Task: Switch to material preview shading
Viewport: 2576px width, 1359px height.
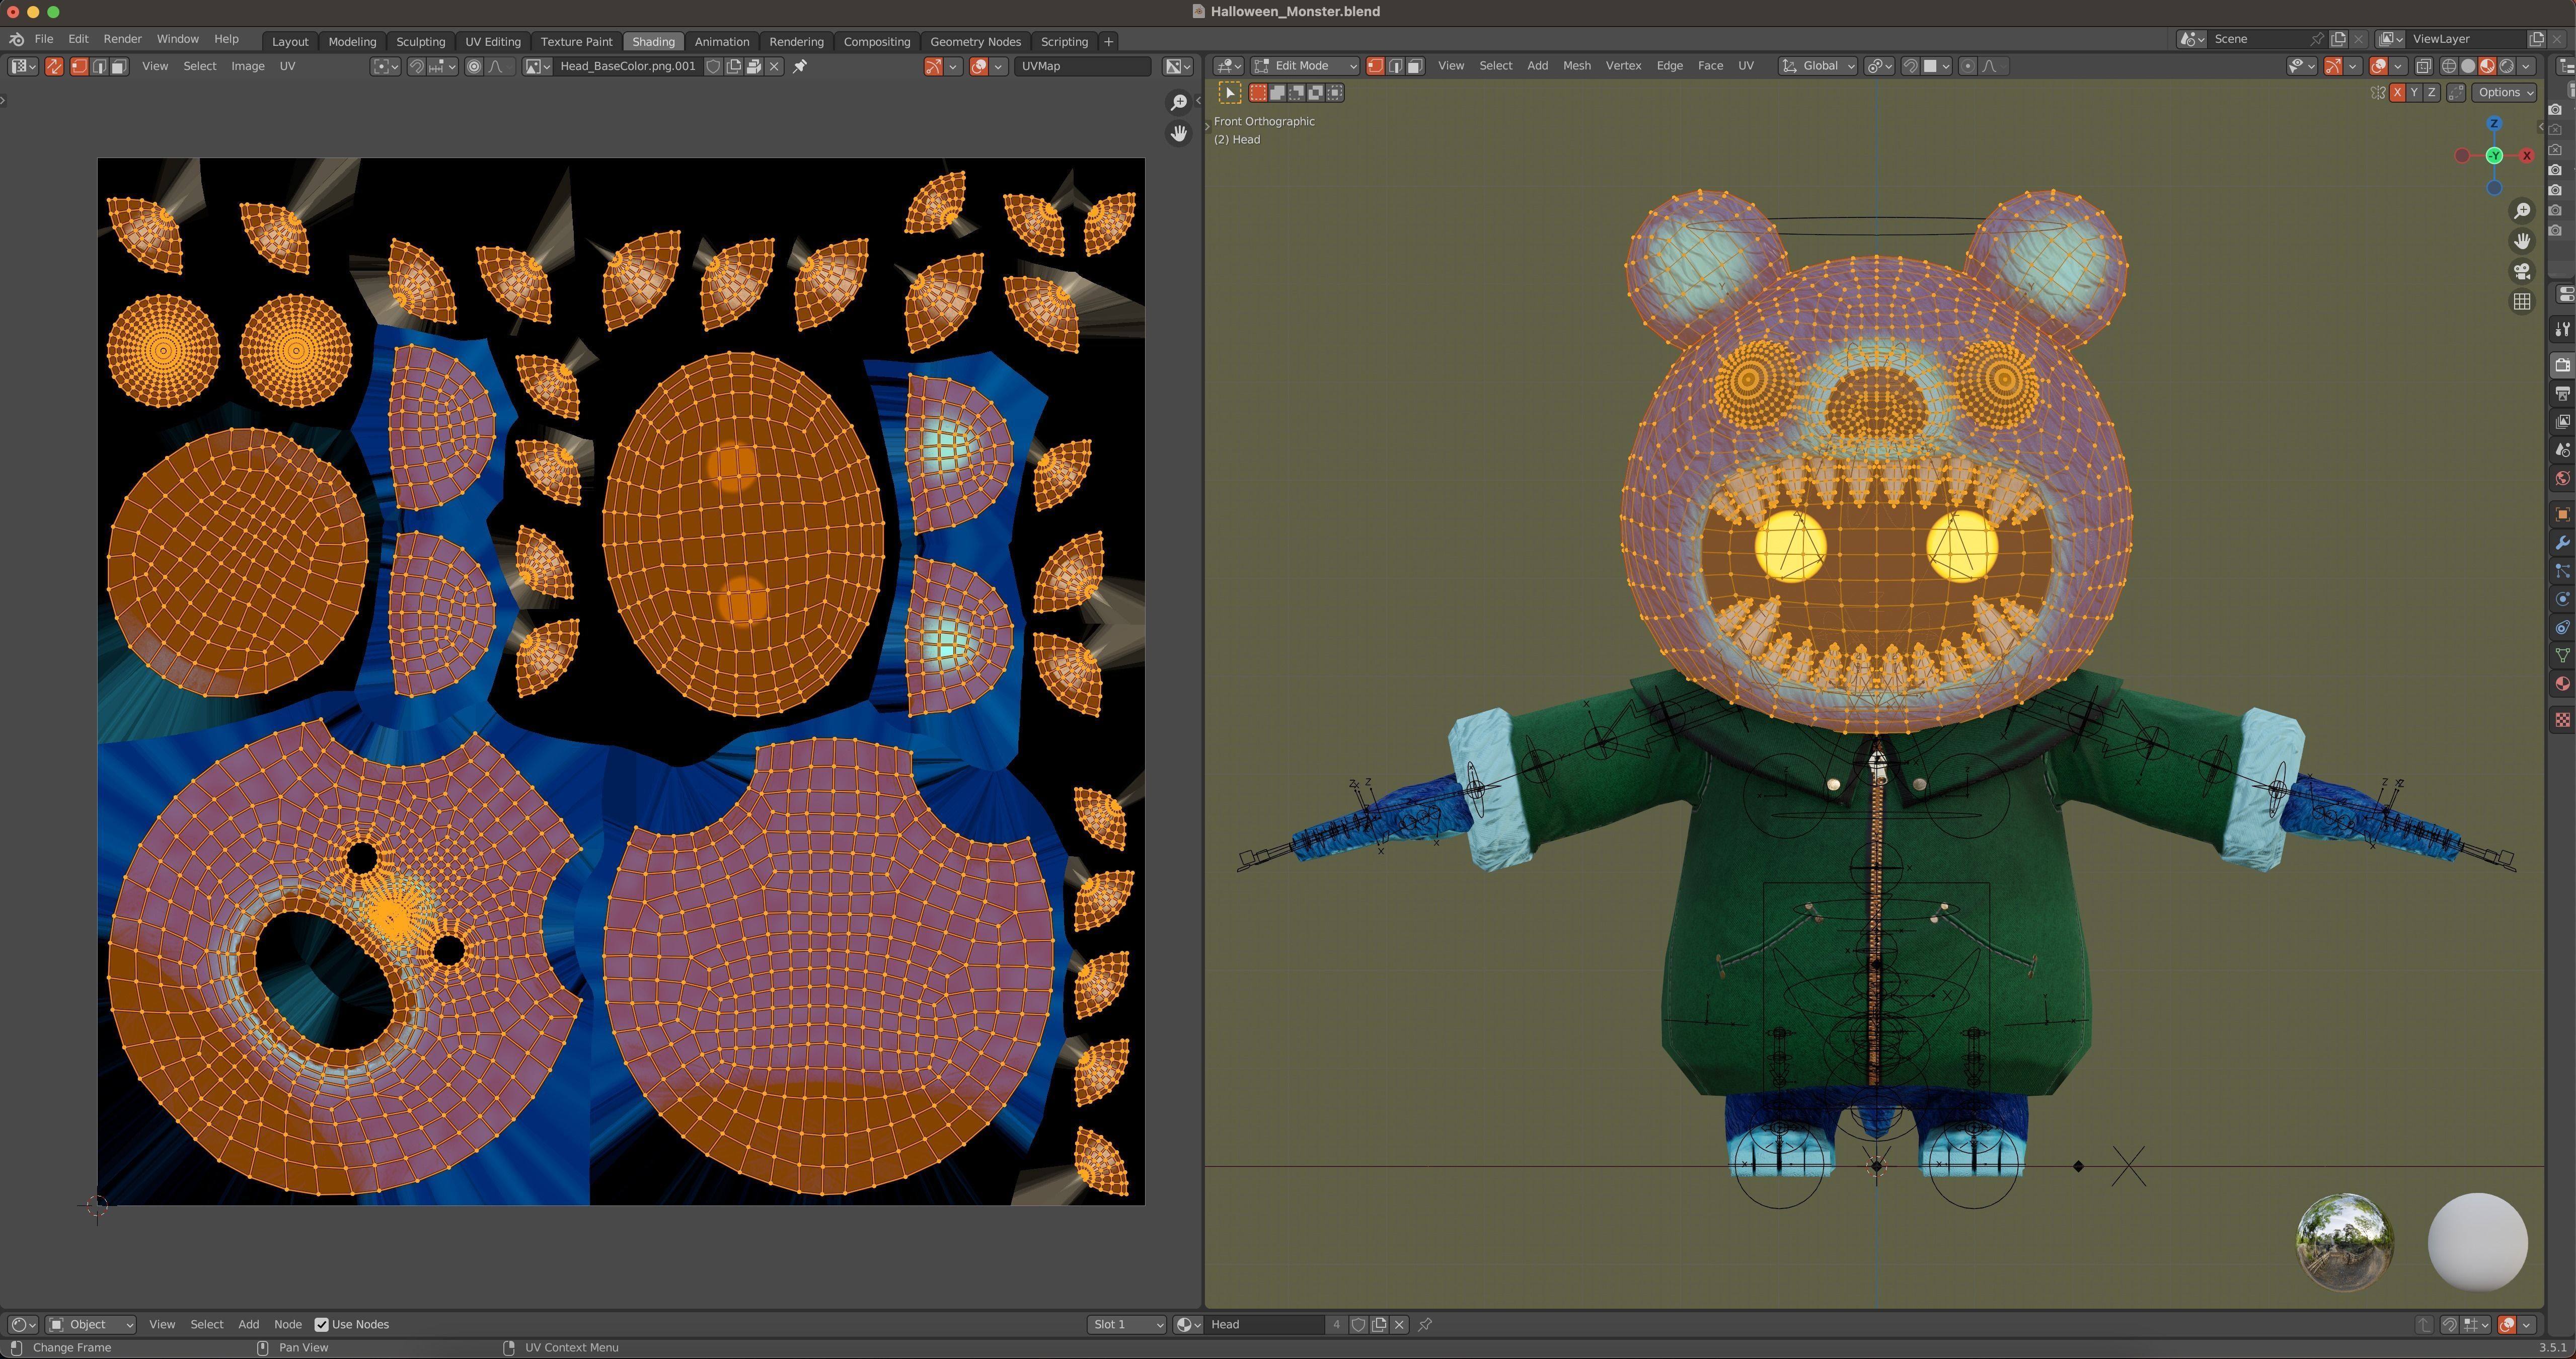Action: tap(2487, 66)
